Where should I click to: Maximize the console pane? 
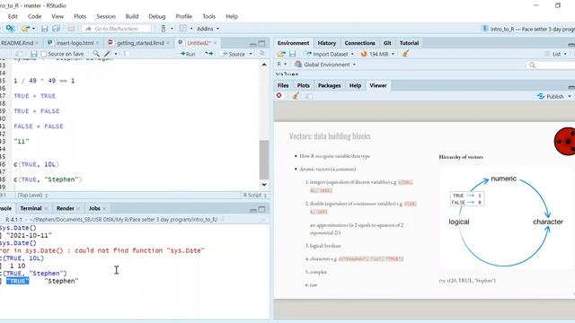coord(261,209)
